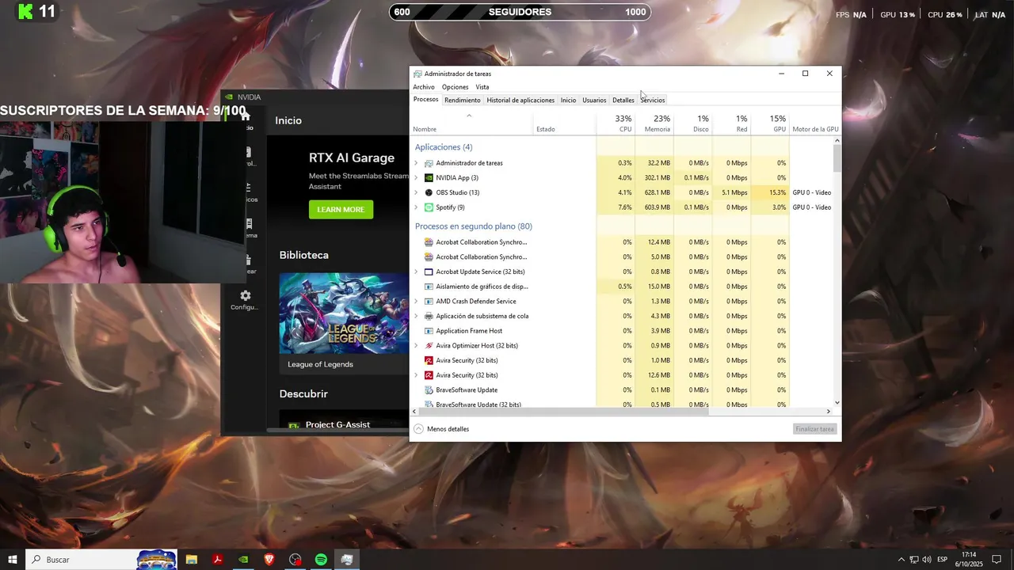Click ESP language indicator on taskbar
Viewport: 1014px width, 570px height.
coord(943,560)
